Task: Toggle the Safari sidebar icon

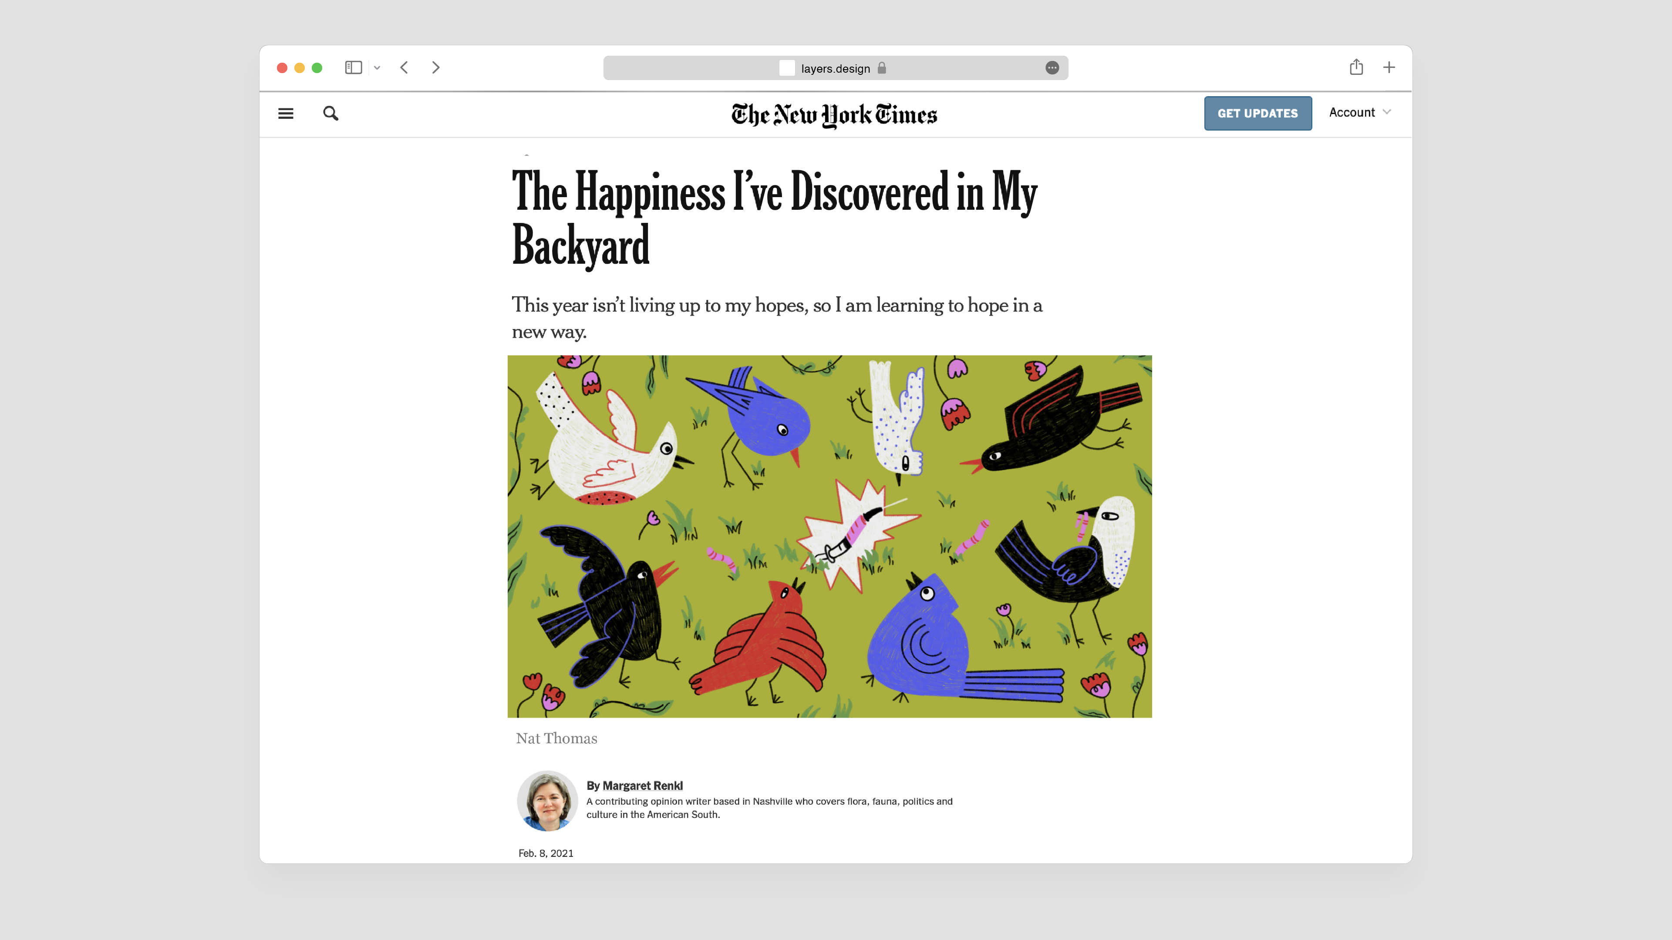Action: point(353,67)
